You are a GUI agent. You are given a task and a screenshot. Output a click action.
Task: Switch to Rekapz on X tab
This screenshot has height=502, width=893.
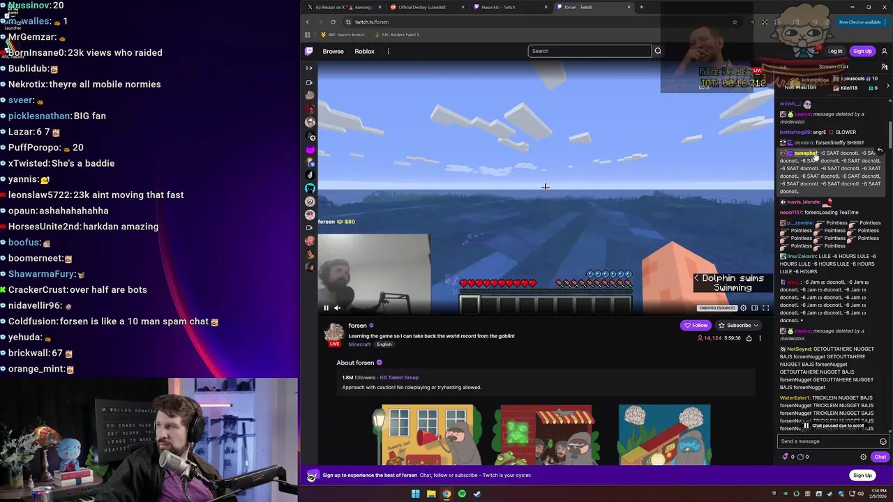point(344,7)
